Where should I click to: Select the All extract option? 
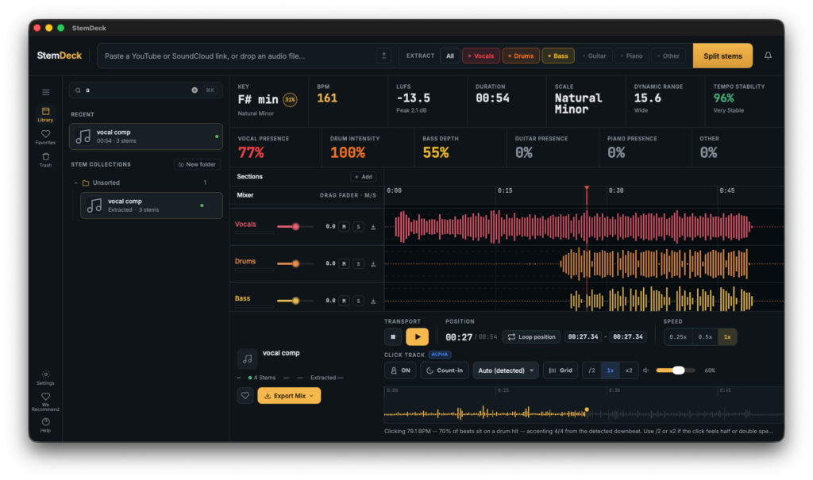(x=449, y=56)
